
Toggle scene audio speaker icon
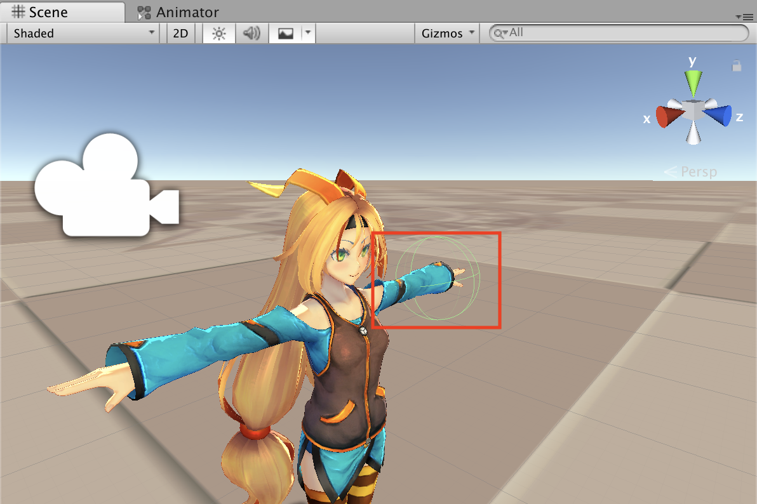252,34
